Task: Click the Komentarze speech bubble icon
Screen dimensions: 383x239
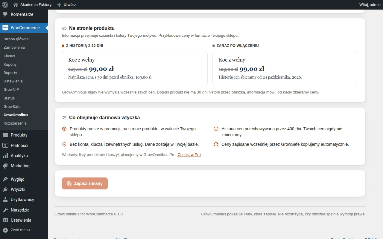Action: click(5, 14)
